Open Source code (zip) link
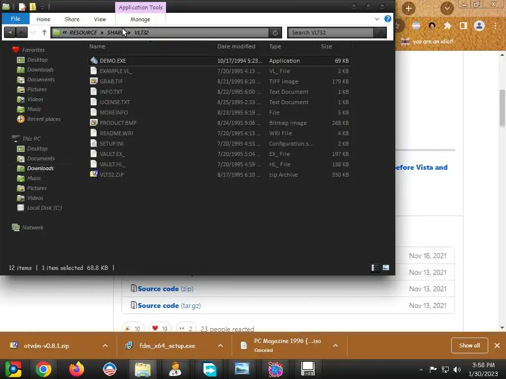 pos(166,289)
